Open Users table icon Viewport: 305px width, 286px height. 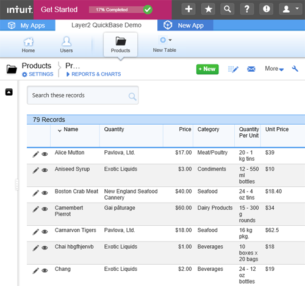[x=66, y=45]
